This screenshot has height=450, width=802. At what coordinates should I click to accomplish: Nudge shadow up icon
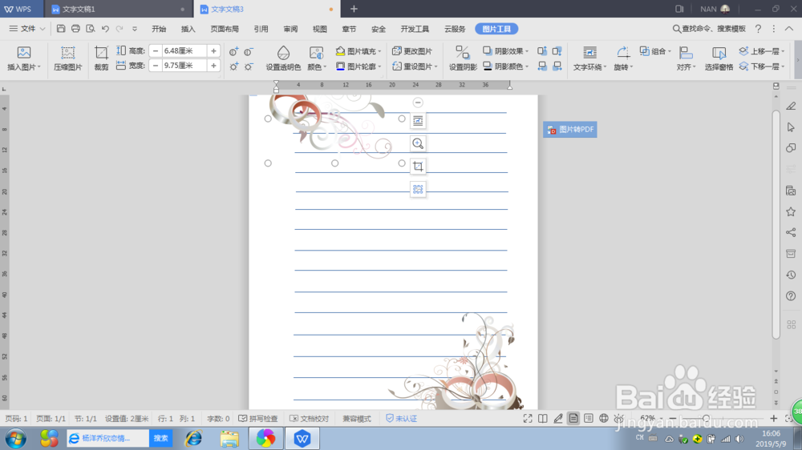click(x=542, y=51)
